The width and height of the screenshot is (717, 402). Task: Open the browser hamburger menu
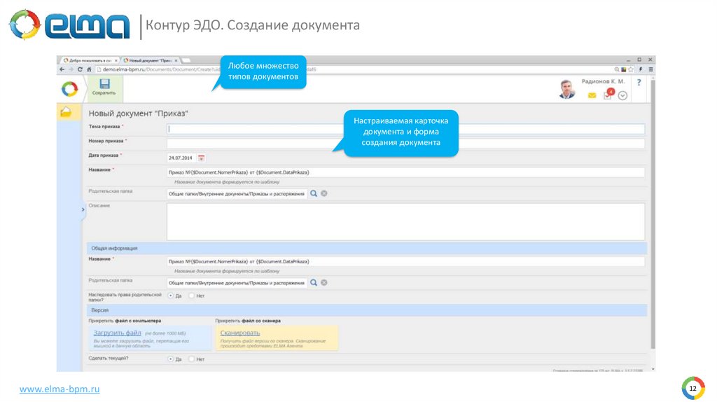point(650,69)
